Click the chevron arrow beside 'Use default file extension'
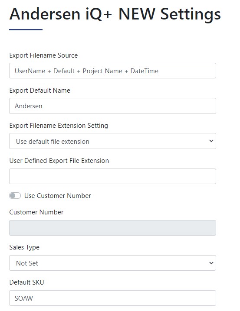The height and width of the screenshot is (311, 240). click(x=211, y=141)
